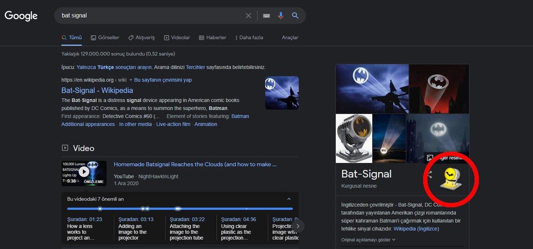Play the Homemade Batsignal video thumbnail
533x249 pixels.
84,173
